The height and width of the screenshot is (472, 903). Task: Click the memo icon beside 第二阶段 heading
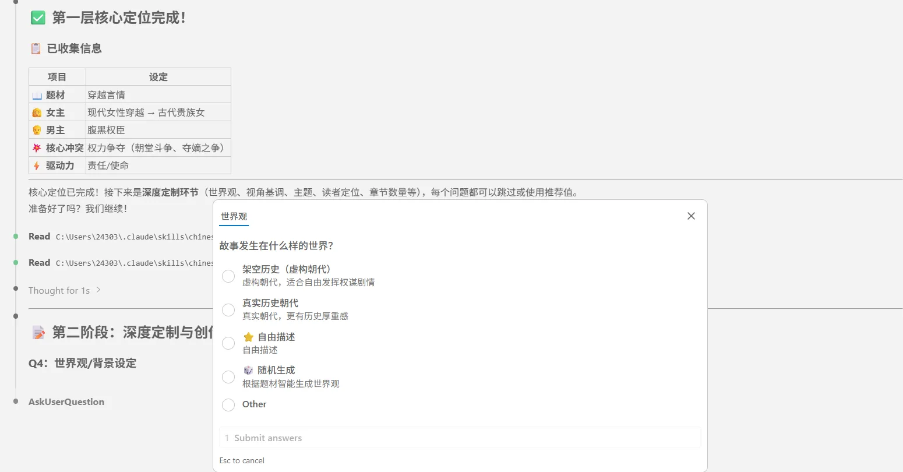coord(38,333)
